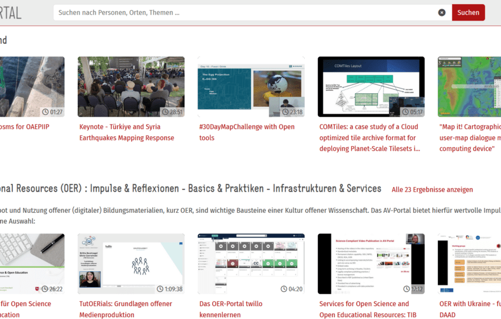Viewport: 501px width, 319px height.
Task: Open the COMTiles Layout video thumbnail
Action: tap(371, 86)
